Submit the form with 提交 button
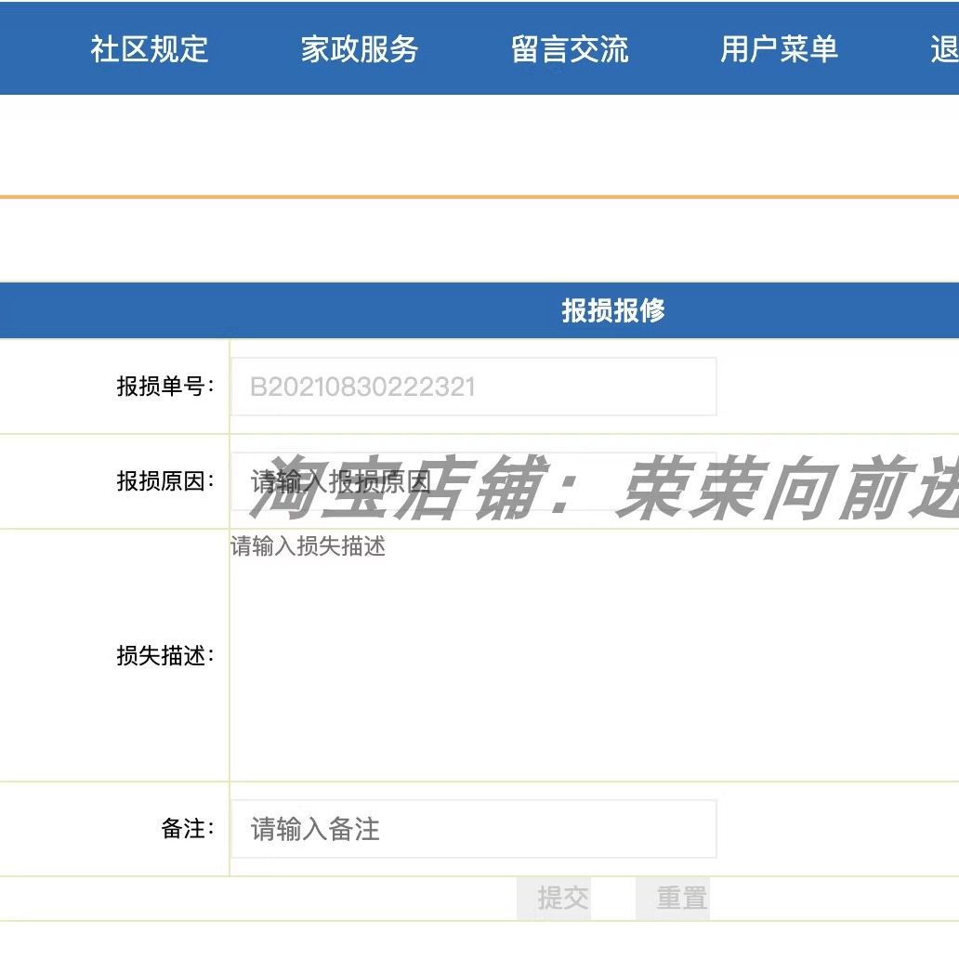 [554, 899]
